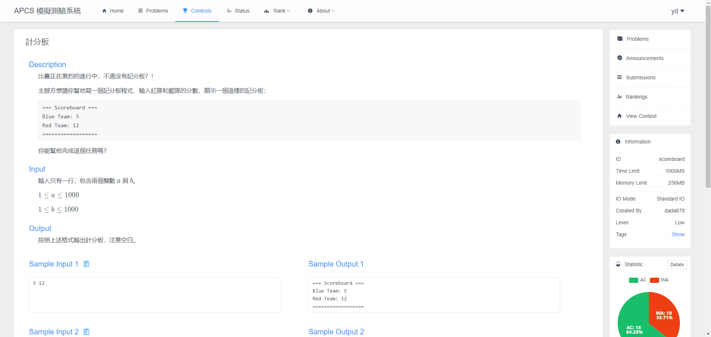Open the statistic Details button

pos(677,265)
